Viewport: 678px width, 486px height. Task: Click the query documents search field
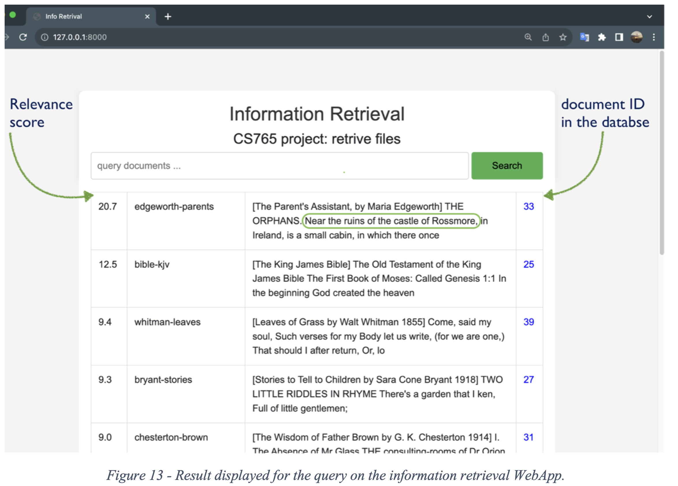click(x=280, y=166)
